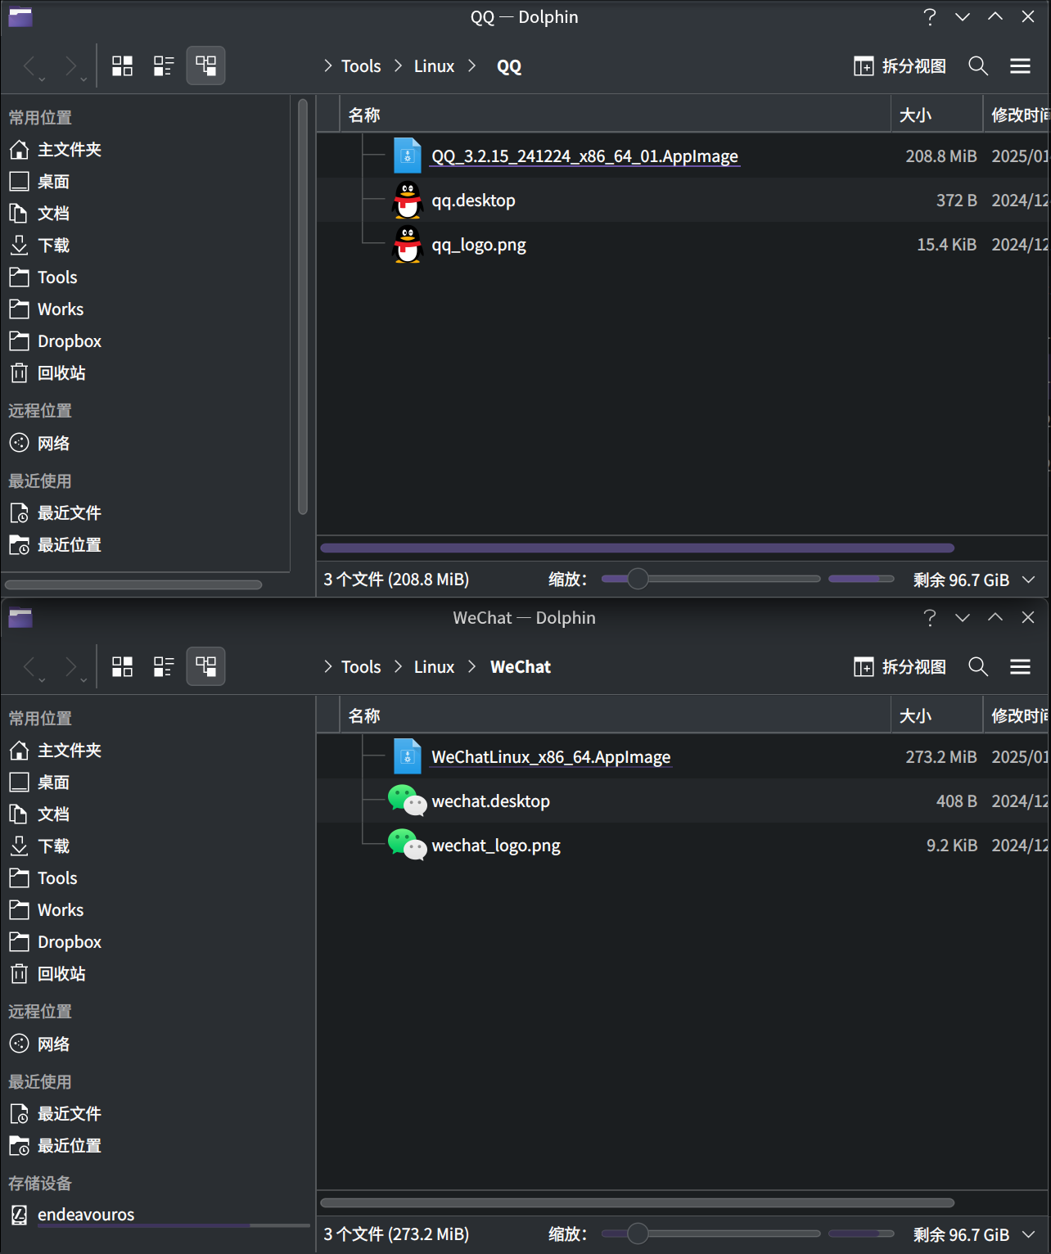Toggle 拆分视图 split view in WeChat window

coord(900,667)
